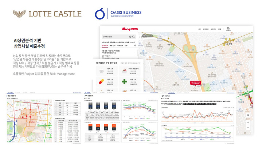
Task: Clear the address search with X icon
Action: pyautogui.click(x=130, y=37)
